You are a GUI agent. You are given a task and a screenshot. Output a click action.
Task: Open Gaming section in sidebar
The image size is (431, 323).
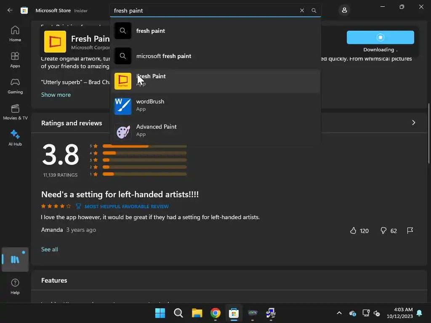[15, 86]
